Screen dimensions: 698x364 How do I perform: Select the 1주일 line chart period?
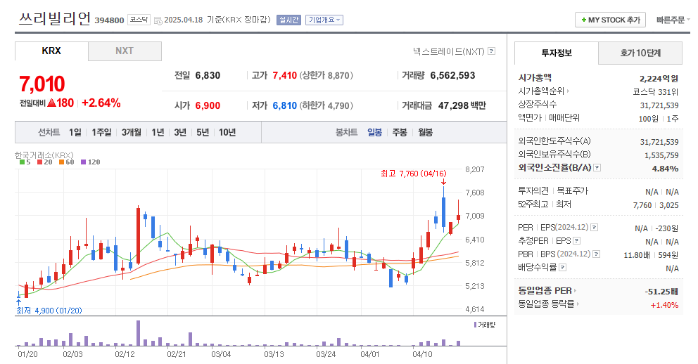[x=101, y=132]
